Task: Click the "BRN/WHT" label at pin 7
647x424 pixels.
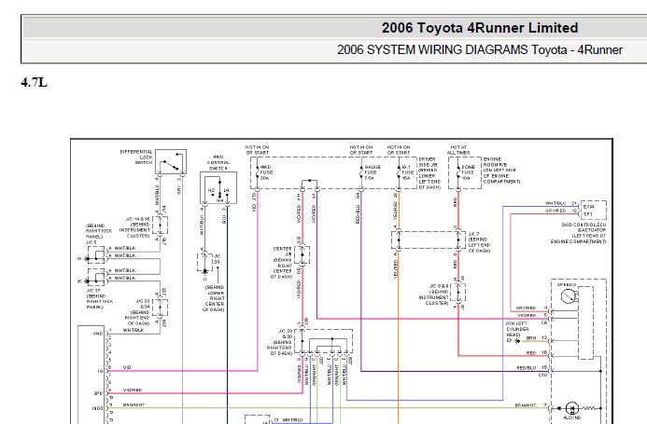Action: (x=526, y=405)
